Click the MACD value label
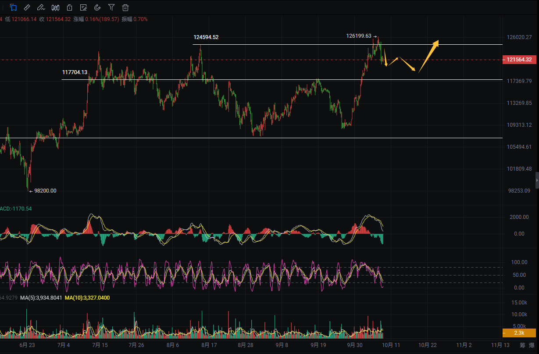 [16, 208]
